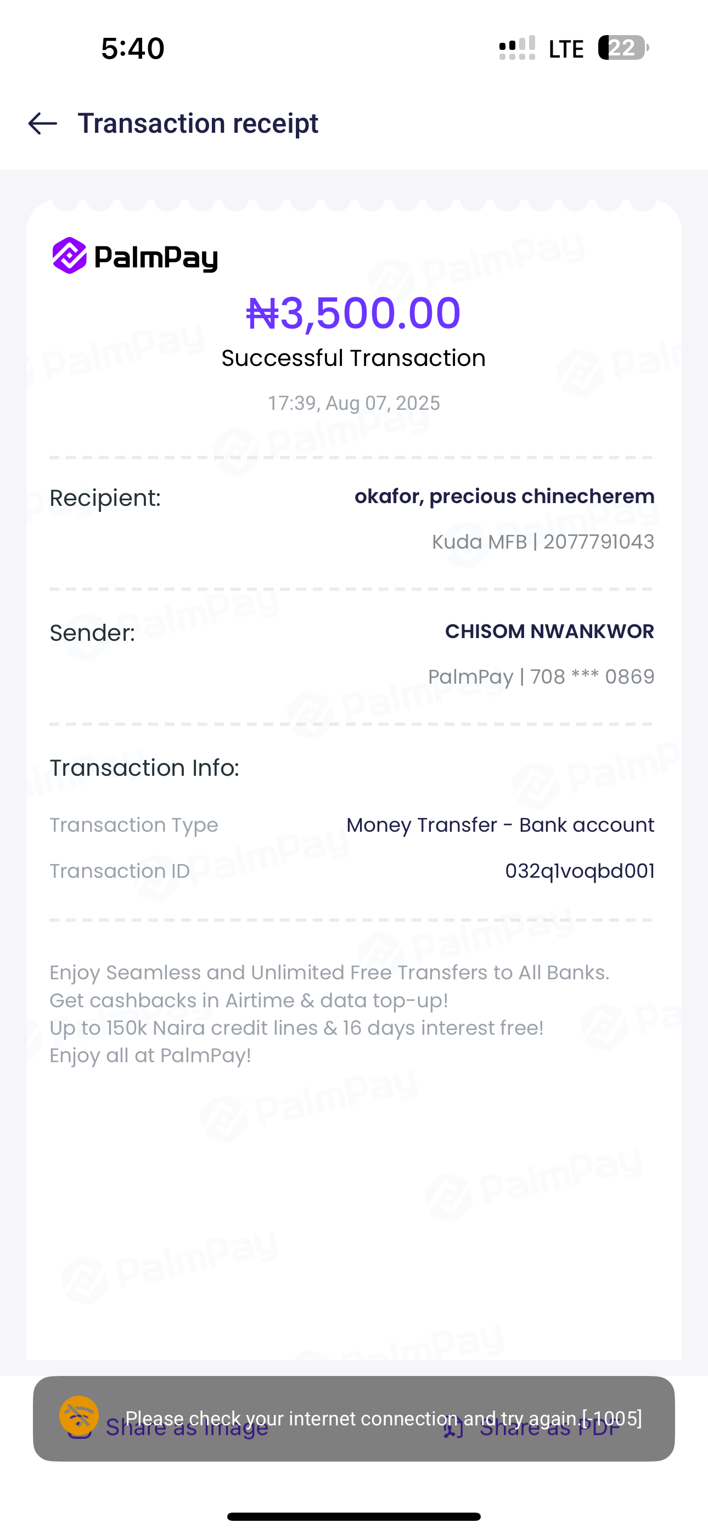This screenshot has height=1534, width=708.
Task: Tap the back arrow icon
Action: tap(43, 124)
